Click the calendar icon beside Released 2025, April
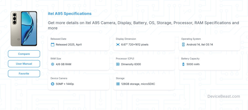 coord(53,44)
